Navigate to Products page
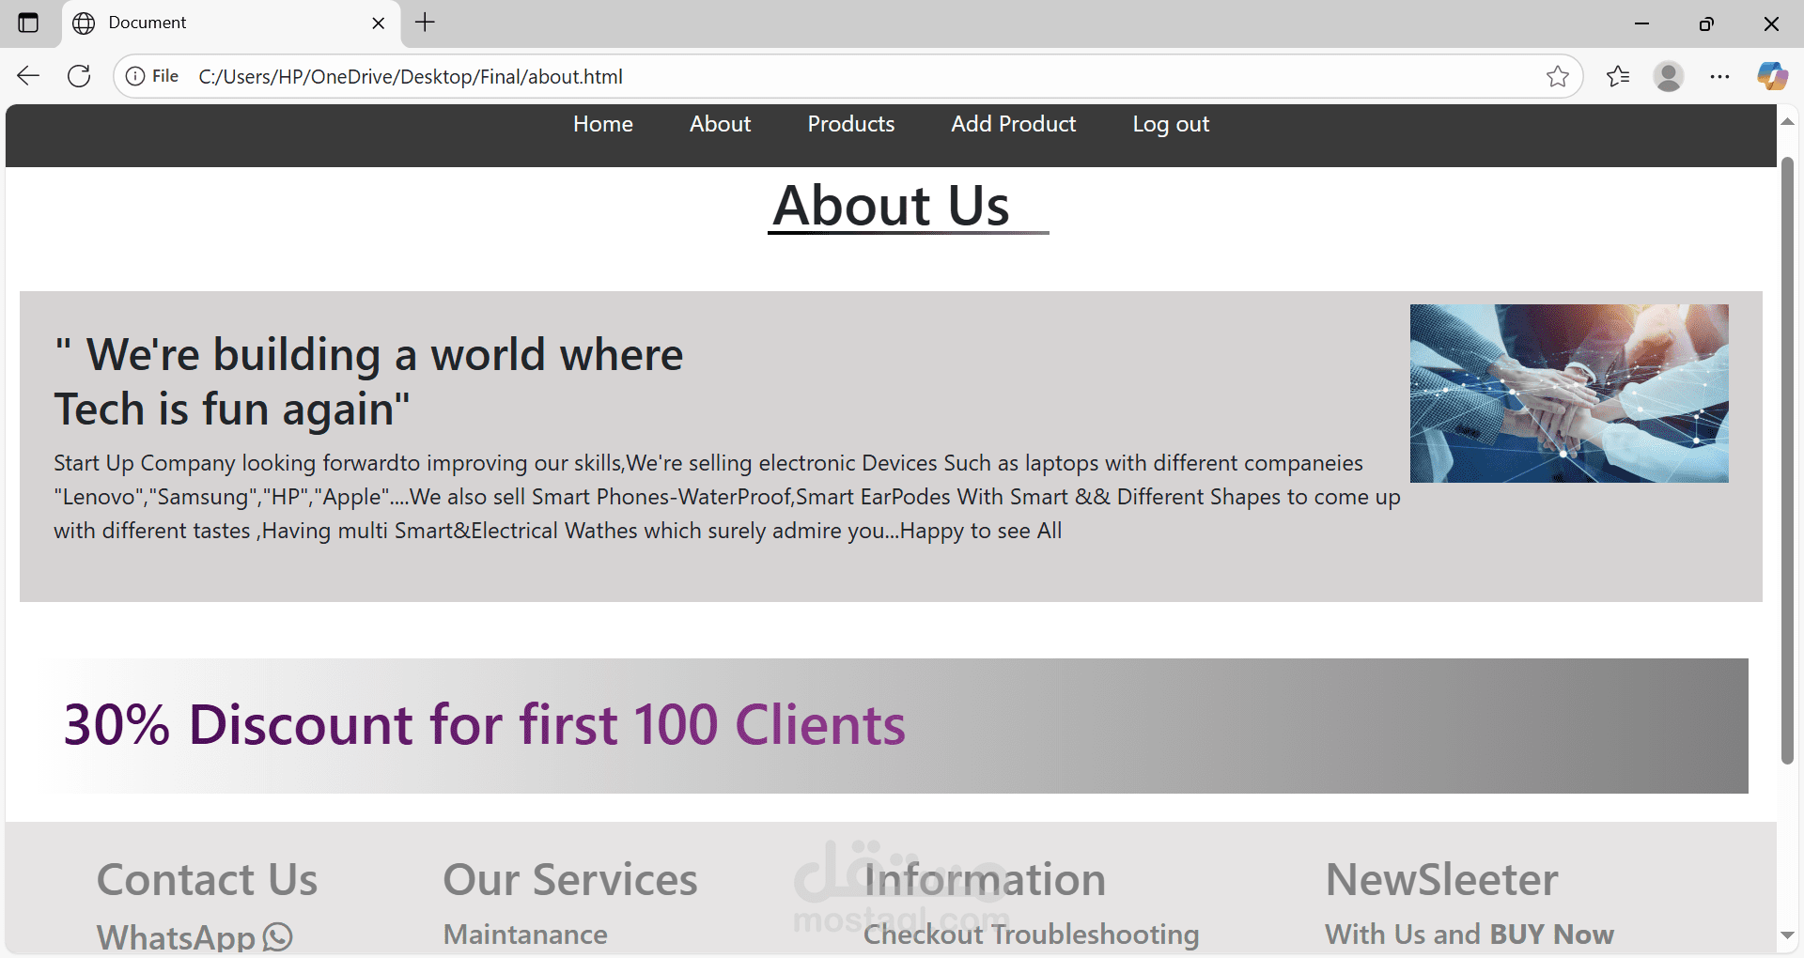Viewport: 1804px width, 958px height. click(x=851, y=124)
